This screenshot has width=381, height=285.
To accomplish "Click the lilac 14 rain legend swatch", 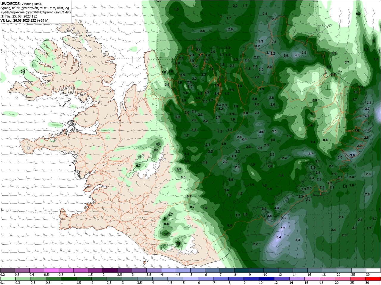I will coord(297,279).
